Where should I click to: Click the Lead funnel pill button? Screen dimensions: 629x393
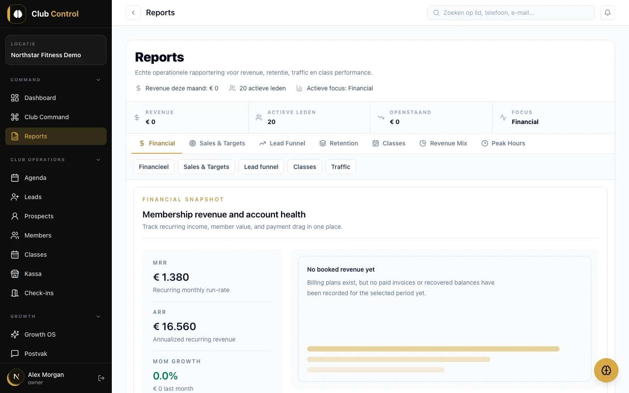tap(261, 167)
